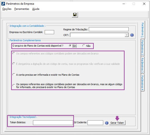Open the Ajuda menu
Viewport: 150px width, 135px height.
(36, 9)
